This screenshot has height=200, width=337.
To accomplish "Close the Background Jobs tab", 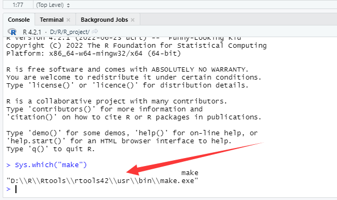I will click(132, 20).
